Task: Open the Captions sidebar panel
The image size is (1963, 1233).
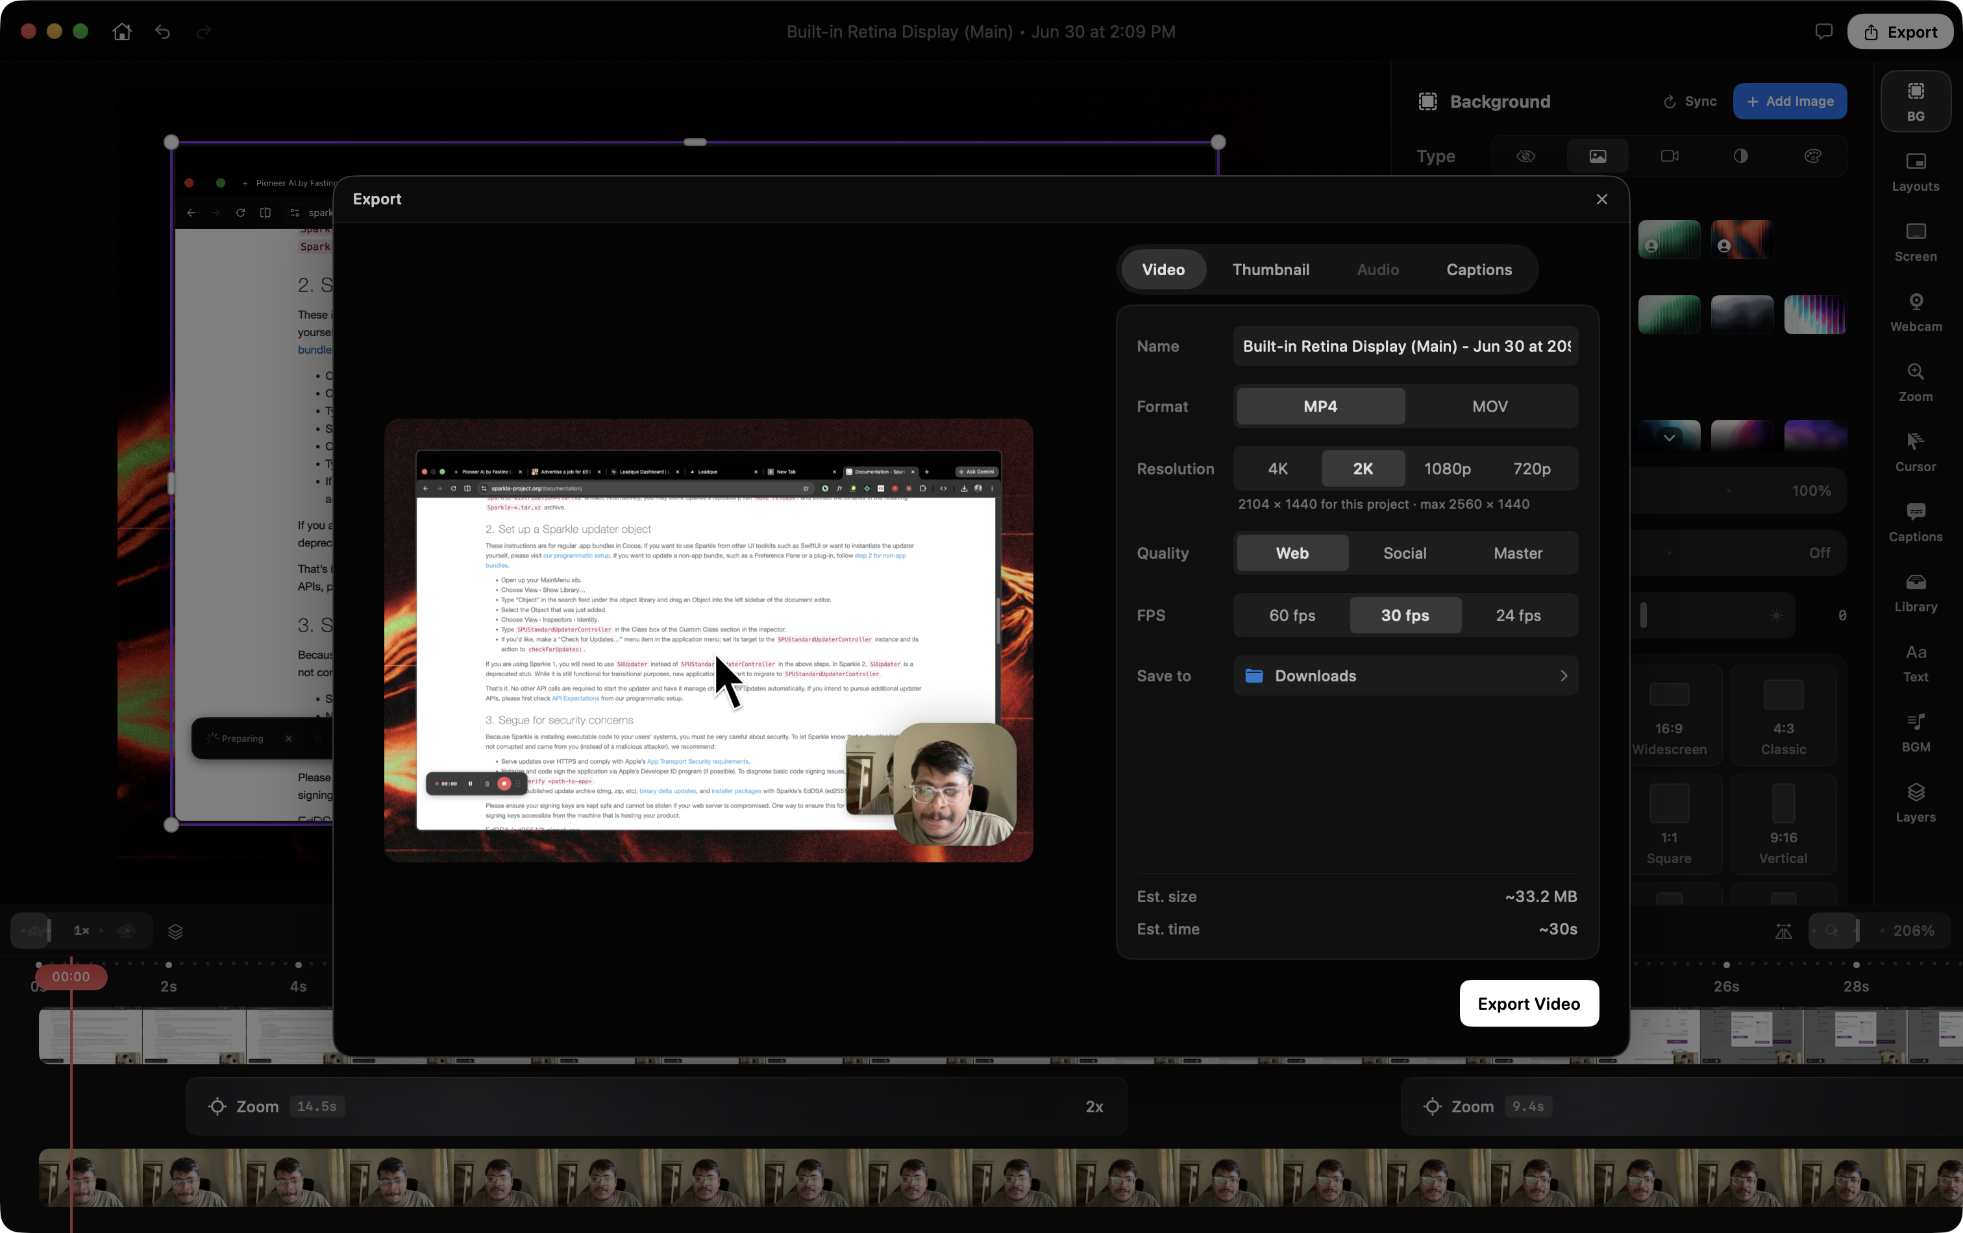Action: click(1915, 522)
